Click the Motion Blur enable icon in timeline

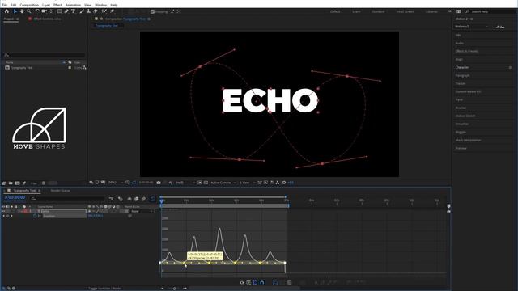(144, 199)
